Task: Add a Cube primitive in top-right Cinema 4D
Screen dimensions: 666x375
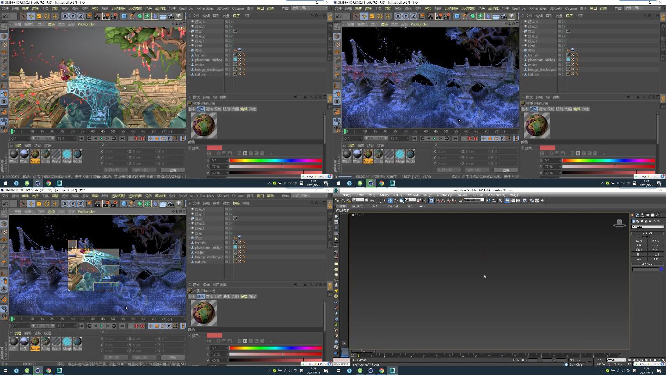Action: 457,16
